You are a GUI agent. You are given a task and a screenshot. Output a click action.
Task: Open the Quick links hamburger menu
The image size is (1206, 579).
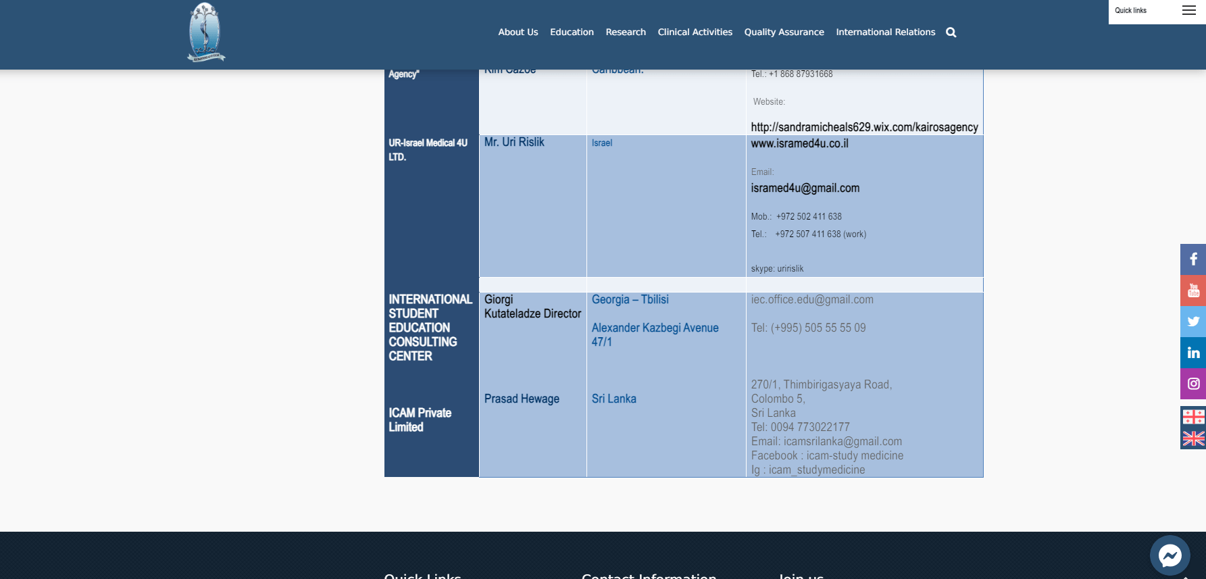pos(1189,10)
